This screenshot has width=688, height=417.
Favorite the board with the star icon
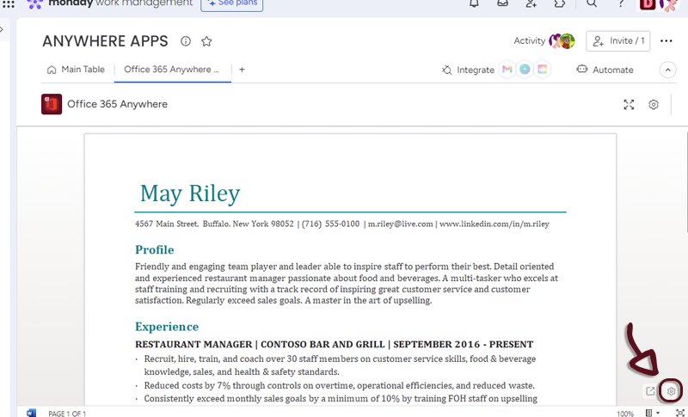206,41
